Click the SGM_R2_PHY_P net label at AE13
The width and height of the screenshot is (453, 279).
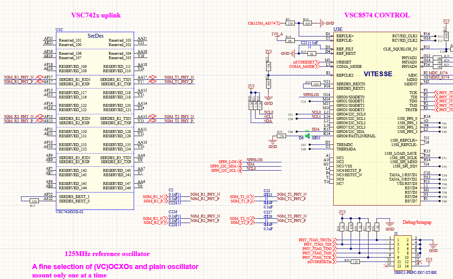click(19, 121)
